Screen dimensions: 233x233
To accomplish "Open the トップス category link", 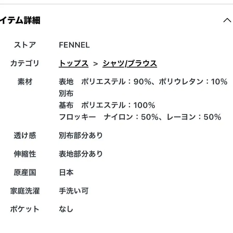I will click(74, 63).
